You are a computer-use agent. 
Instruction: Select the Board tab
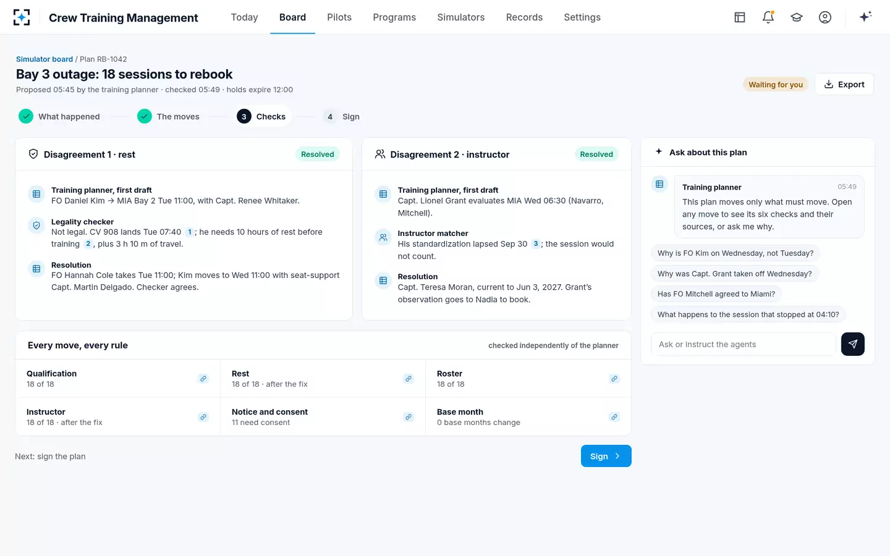point(292,17)
